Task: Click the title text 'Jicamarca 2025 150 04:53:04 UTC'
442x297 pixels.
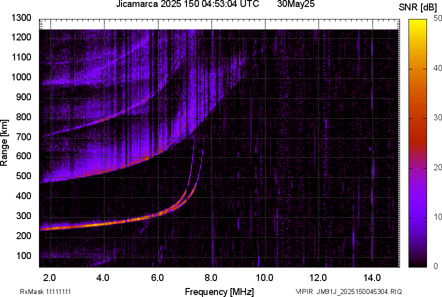Action: click(187, 4)
